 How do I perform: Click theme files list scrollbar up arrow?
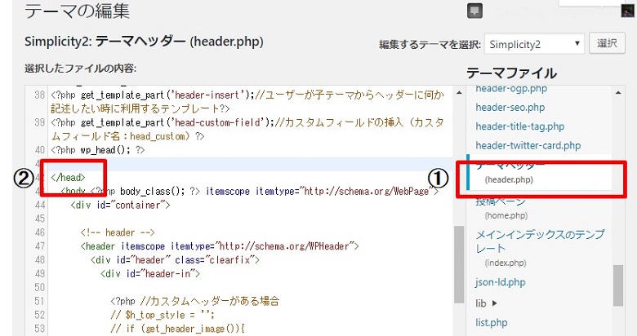pos(618,93)
